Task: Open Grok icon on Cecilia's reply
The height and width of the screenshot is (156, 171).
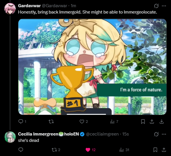Action: point(156,134)
